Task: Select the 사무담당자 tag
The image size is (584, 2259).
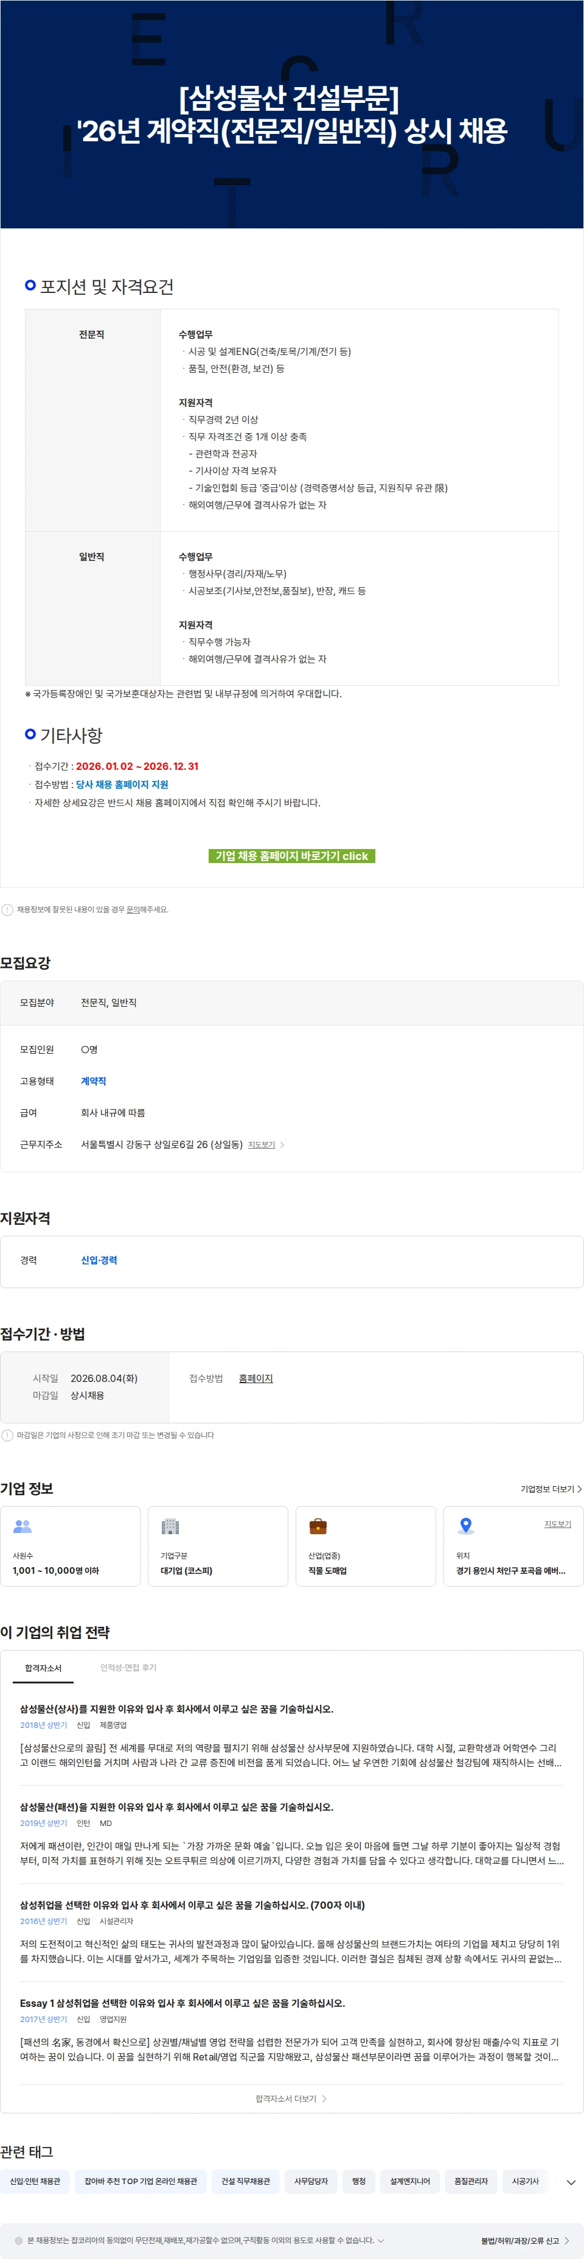Action: click(x=311, y=2181)
